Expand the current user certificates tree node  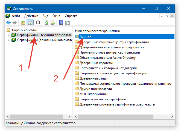coord(8,35)
